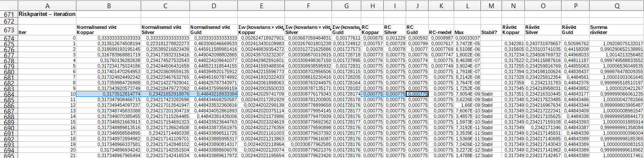
Task: Click the 'Stabil' cell in row 695
Action: [x=491, y=155]
